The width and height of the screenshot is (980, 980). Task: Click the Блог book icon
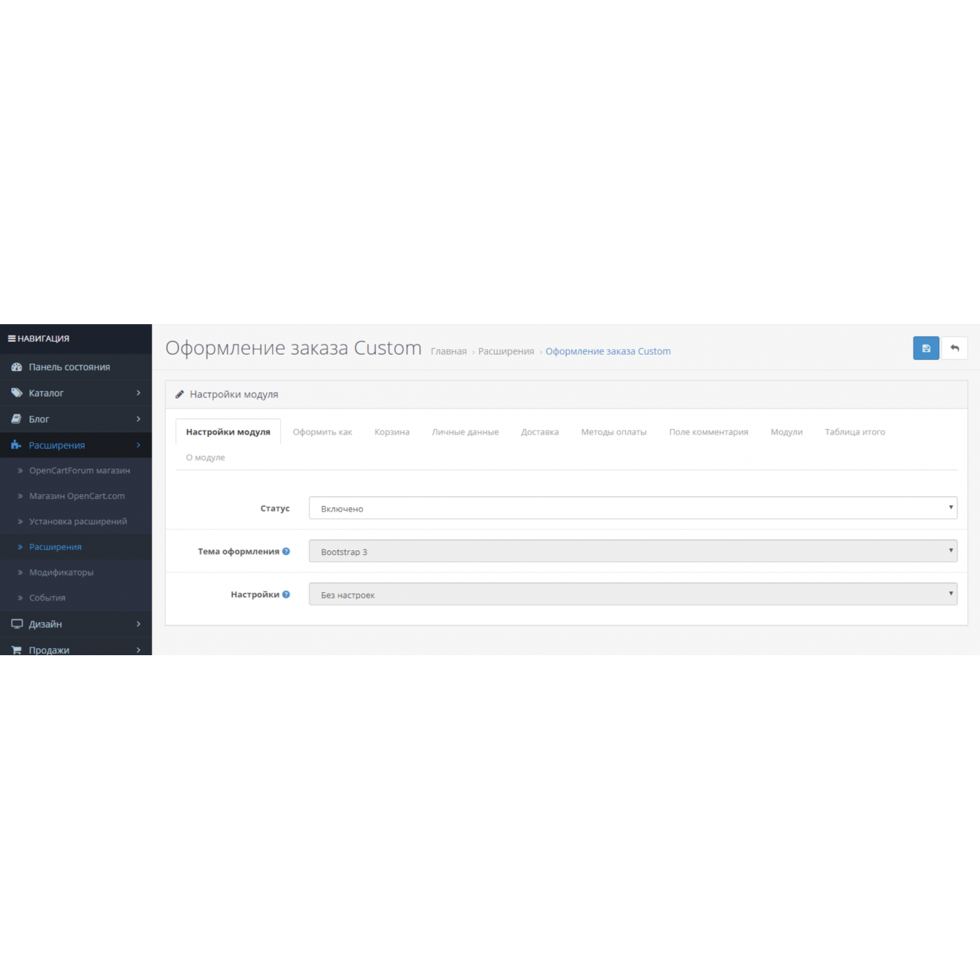[17, 419]
